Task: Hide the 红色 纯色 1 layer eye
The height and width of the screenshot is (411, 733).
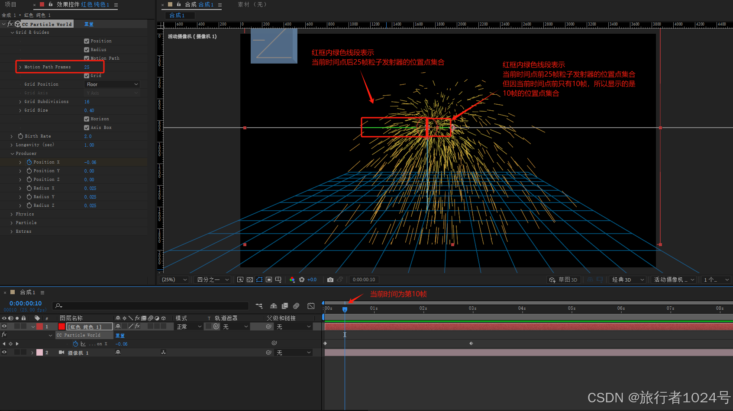Action: 4,327
